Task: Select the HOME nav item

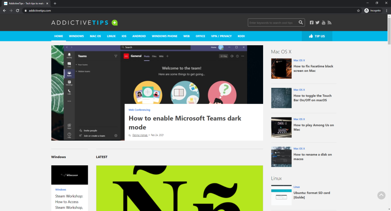Action: click(58, 36)
